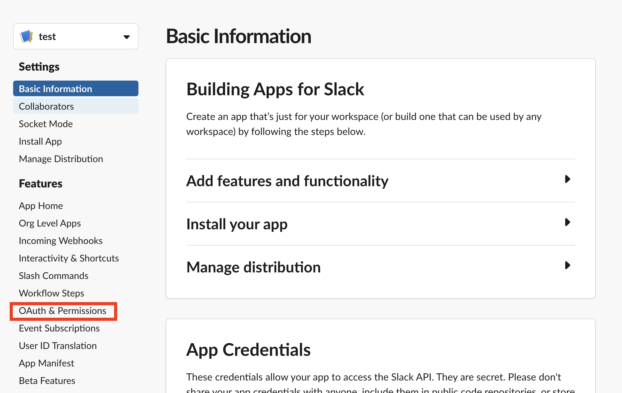622x393 pixels.
Task: Open Event Subscriptions settings
Action: [59, 328]
